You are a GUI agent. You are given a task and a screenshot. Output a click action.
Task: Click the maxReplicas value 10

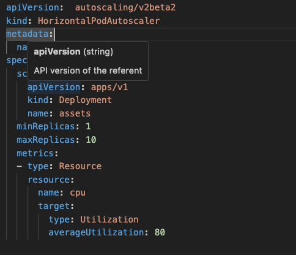[91, 140]
